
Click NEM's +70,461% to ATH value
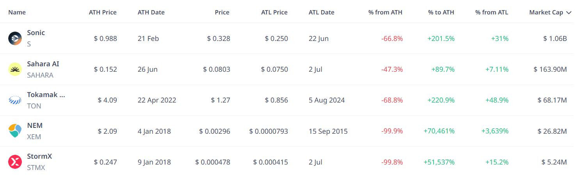tap(439, 131)
